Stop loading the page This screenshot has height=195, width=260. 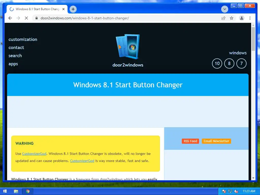click(x=26, y=18)
